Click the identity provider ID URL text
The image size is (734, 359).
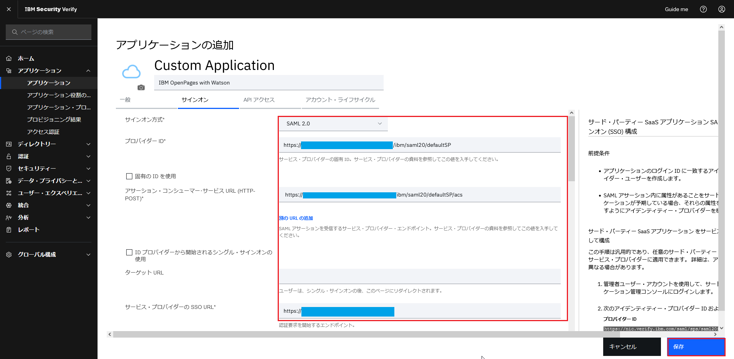661,329
